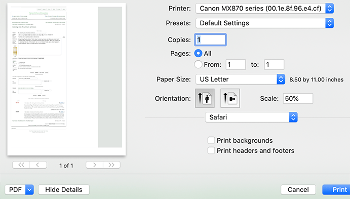Screen dimensions: 350x199
Task: Enable Print backgrounds checkbox
Action: tap(211, 140)
